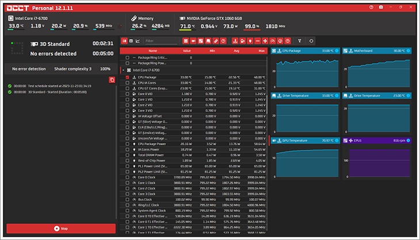Toggle the GPU hardware filter icon
The image size is (420, 240).
(193, 41)
